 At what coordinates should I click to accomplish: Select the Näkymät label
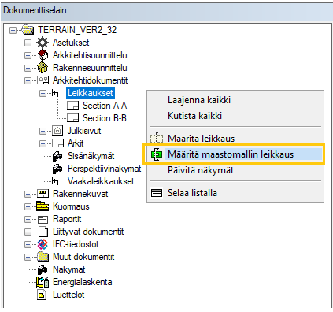pyautogui.click(x=69, y=269)
